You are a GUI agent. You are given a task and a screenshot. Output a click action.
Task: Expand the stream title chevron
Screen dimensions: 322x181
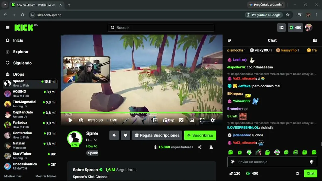(x=95, y=140)
